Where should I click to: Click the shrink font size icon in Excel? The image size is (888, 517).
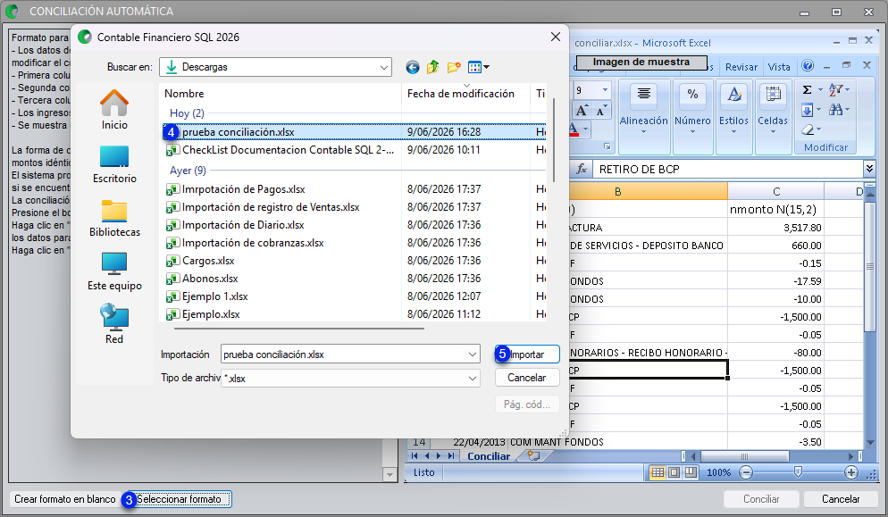click(x=601, y=111)
